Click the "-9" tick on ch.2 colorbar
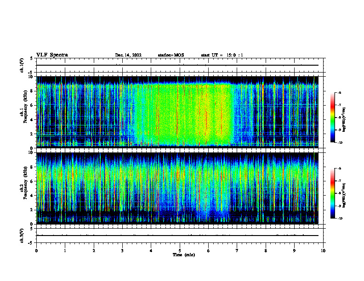This screenshot has width=364, height=281. 339,206
